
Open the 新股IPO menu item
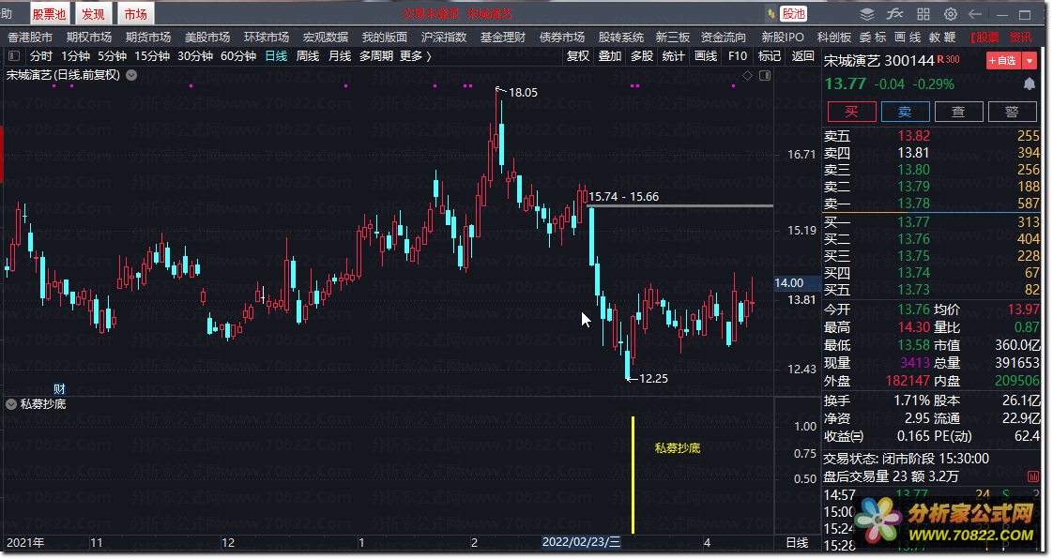[x=783, y=37]
